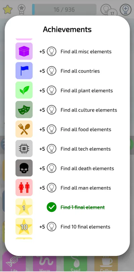
Task: Click the yellow star numbered 1 badge
Action: click(x=24, y=207)
